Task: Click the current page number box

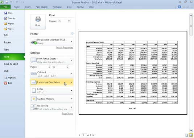Action: pyautogui.click(x=84, y=135)
